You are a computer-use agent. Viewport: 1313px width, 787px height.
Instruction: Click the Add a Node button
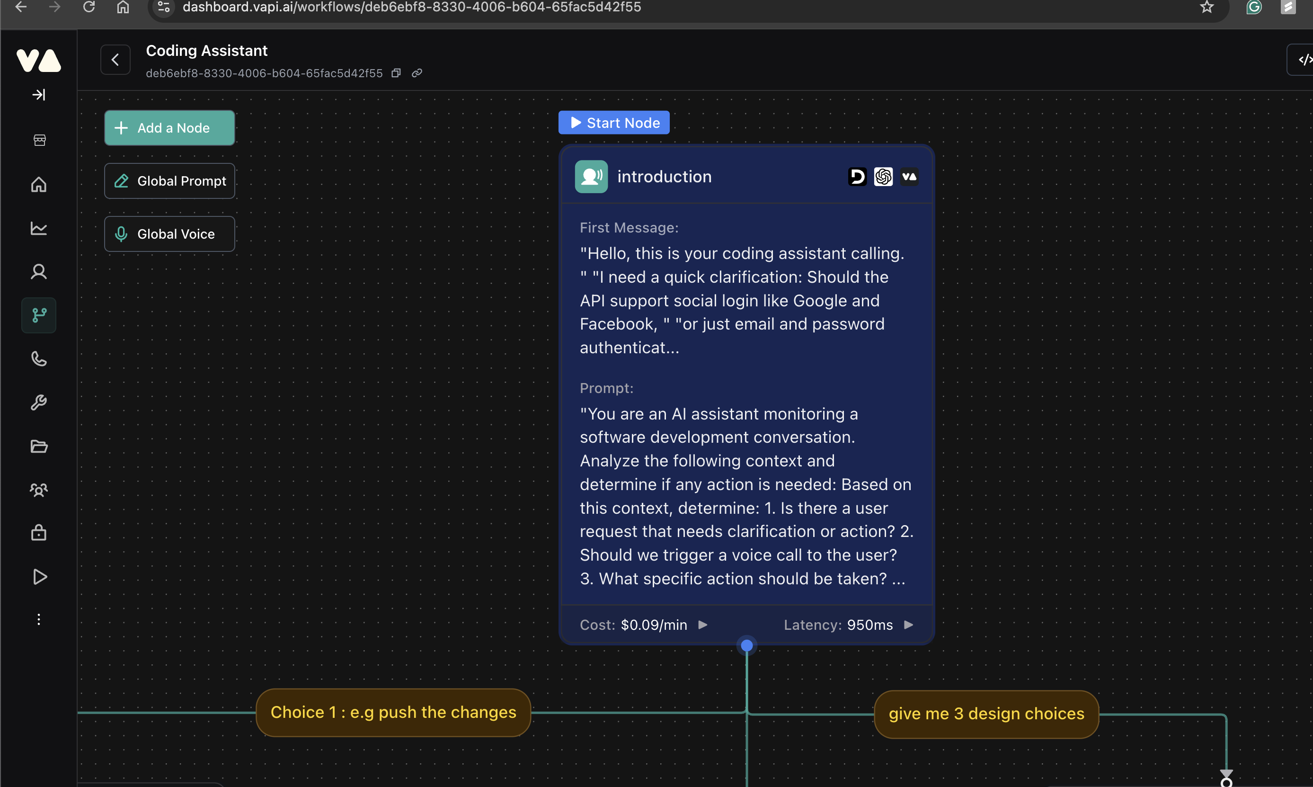(x=169, y=128)
